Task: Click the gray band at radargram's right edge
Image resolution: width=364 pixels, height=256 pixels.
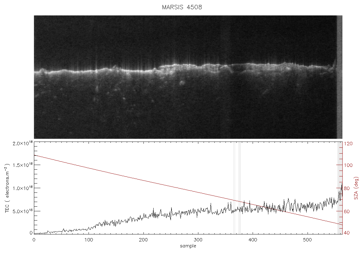Action: [x=340, y=77]
